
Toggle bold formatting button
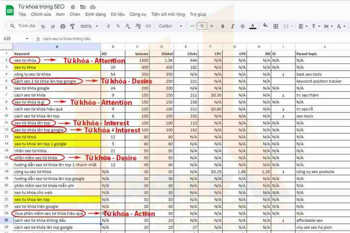click(222, 26)
